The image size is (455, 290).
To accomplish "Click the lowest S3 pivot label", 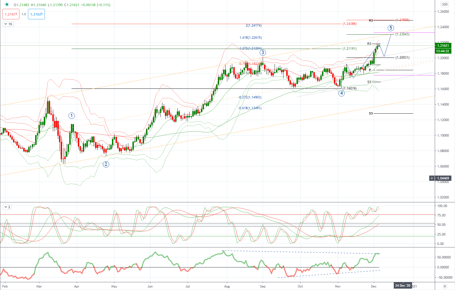I will (x=371, y=113).
